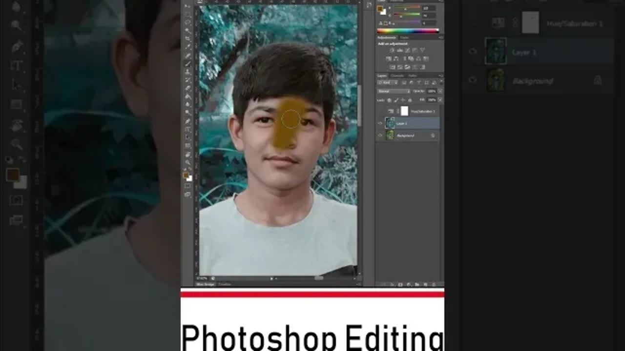Image resolution: width=625 pixels, height=351 pixels.
Task: Change screen mode icon in toolbar
Action: pos(187,194)
